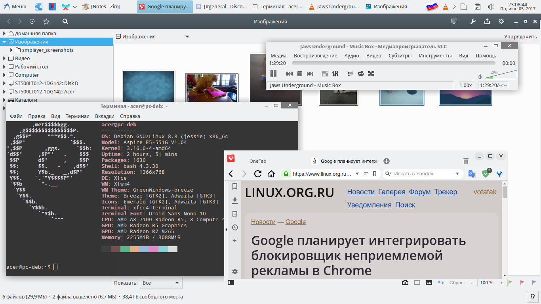Open Vivaldi history panel
This screenshot has height=304, width=541.
coord(235,227)
